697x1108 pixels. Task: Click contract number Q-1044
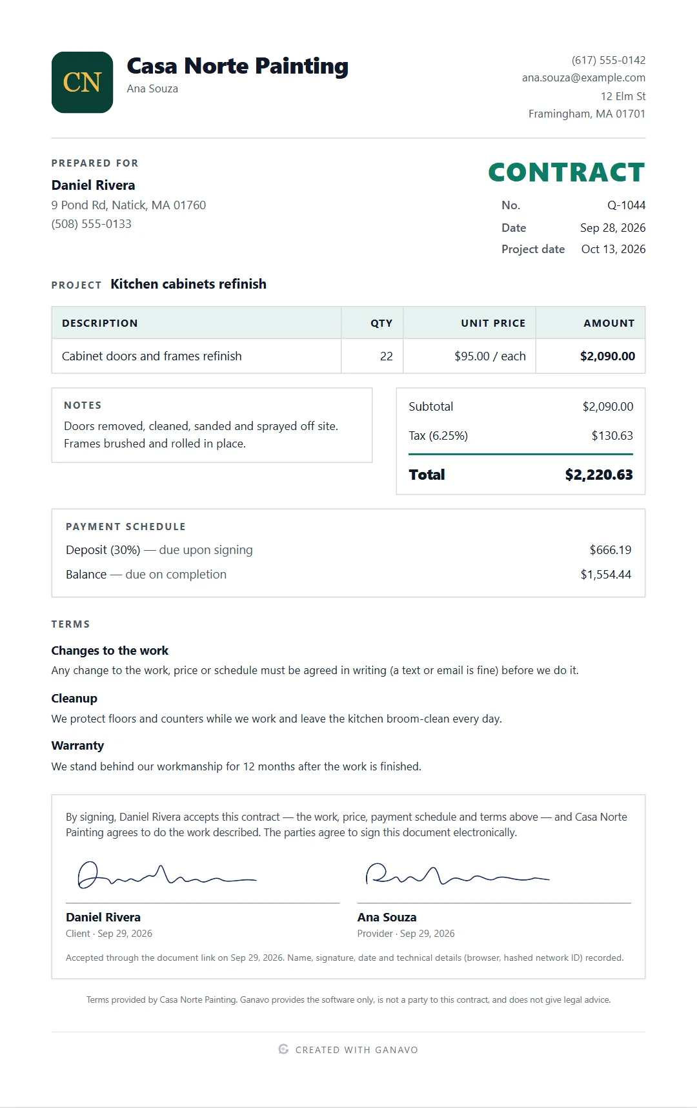pos(626,205)
